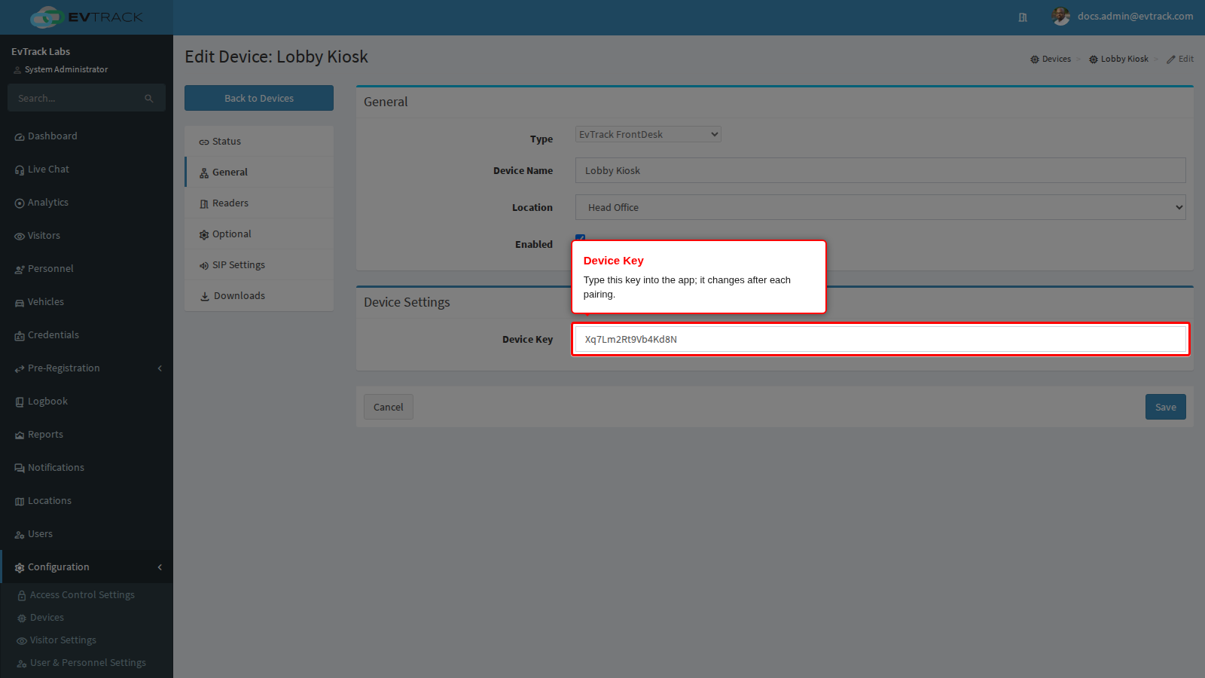Click the sidebar search magnifier icon
Screen dimensions: 1205x678
[149, 99]
